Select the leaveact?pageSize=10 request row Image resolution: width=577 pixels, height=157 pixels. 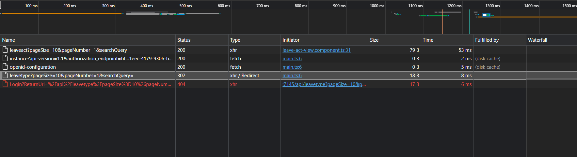coord(288,50)
